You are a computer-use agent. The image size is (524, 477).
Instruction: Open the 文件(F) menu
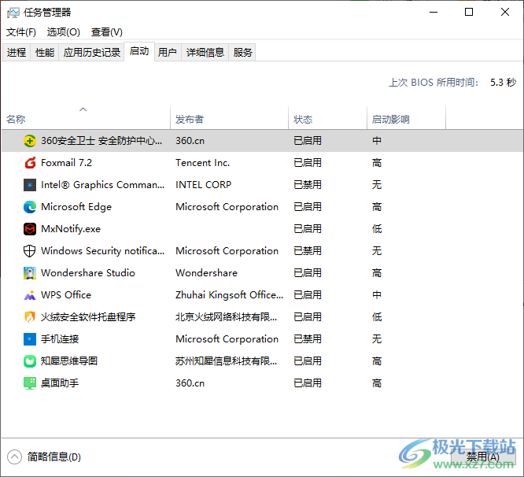click(x=21, y=32)
